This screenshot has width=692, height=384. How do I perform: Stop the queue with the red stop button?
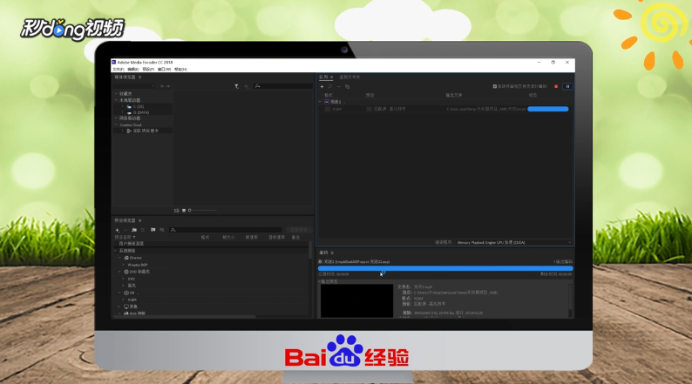pyautogui.click(x=556, y=86)
